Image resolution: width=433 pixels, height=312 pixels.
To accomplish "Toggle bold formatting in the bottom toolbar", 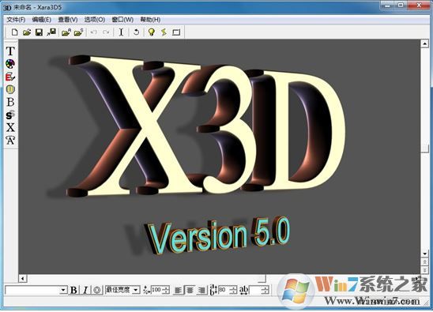I will click(x=73, y=290).
